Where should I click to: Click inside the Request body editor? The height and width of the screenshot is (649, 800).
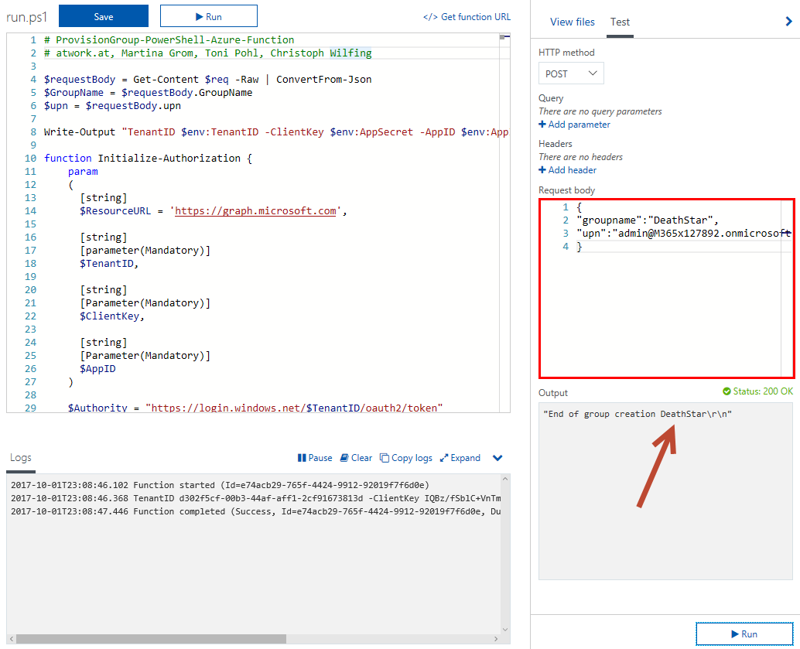click(x=666, y=309)
